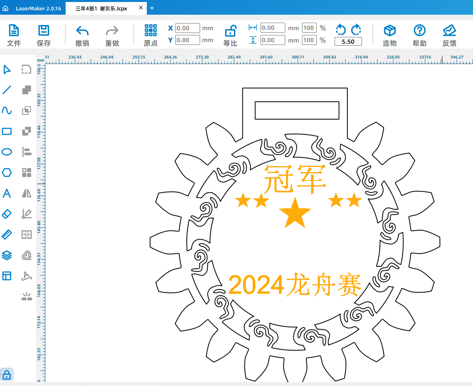
Task: Switch to the 三年4班1 谢贝乐.lcpx tab
Action: pyautogui.click(x=101, y=8)
